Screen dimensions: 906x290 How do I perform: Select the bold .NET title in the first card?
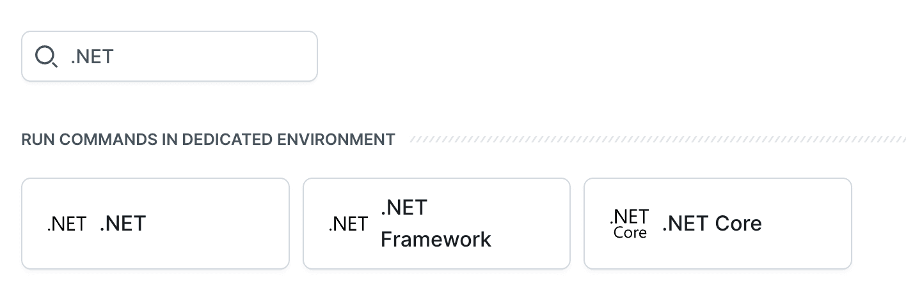click(x=123, y=224)
